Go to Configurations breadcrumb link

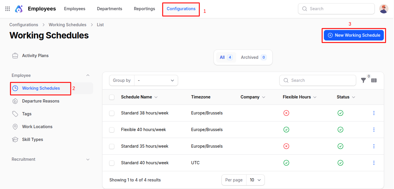[24, 25]
